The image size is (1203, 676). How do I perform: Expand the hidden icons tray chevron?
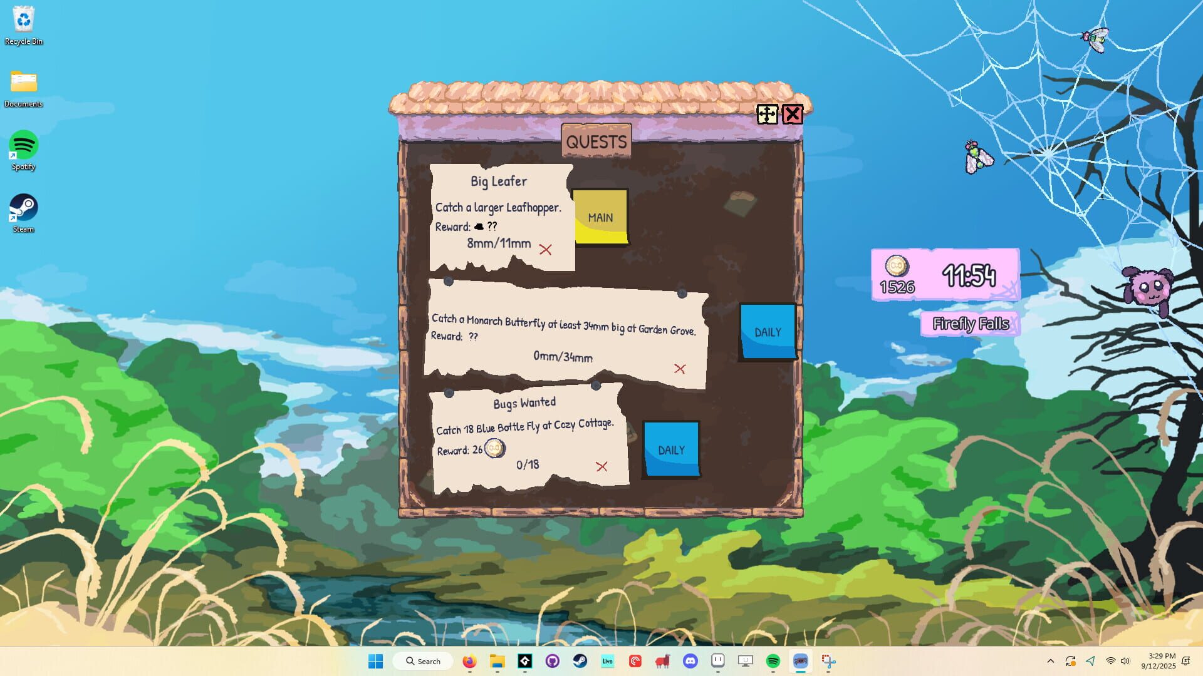pos(1050,661)
